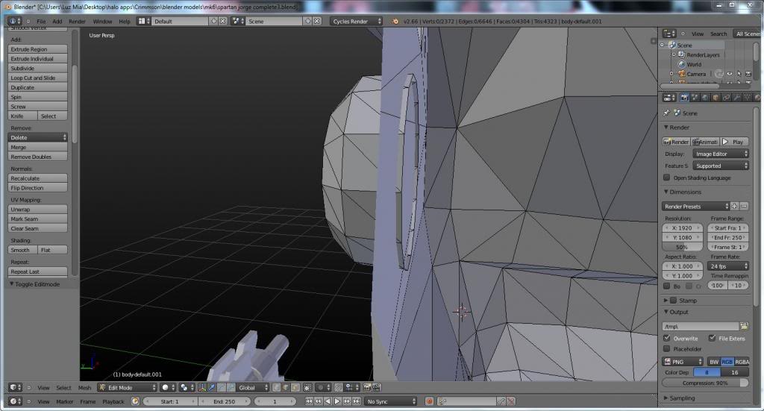Select the Object Constraints tab icon
Viewport: 764px width, 411px height.
click(x=726, y=98)
